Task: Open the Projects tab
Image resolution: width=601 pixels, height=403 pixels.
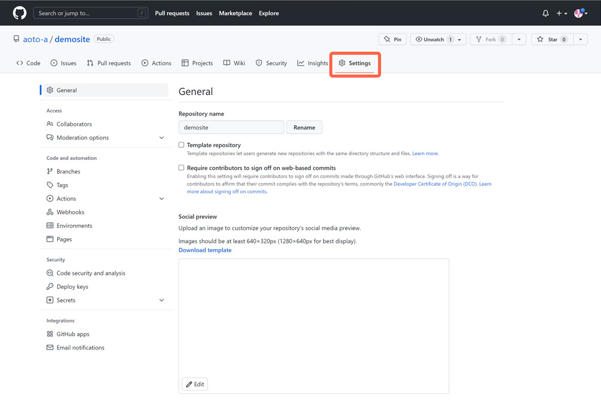Action: tap(197, 63)
